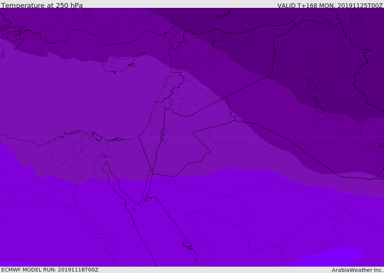Click the 'ECMWF MODEL RUN: 20191118T00Z' text
The image size is (384, 273).
(50, 270)
